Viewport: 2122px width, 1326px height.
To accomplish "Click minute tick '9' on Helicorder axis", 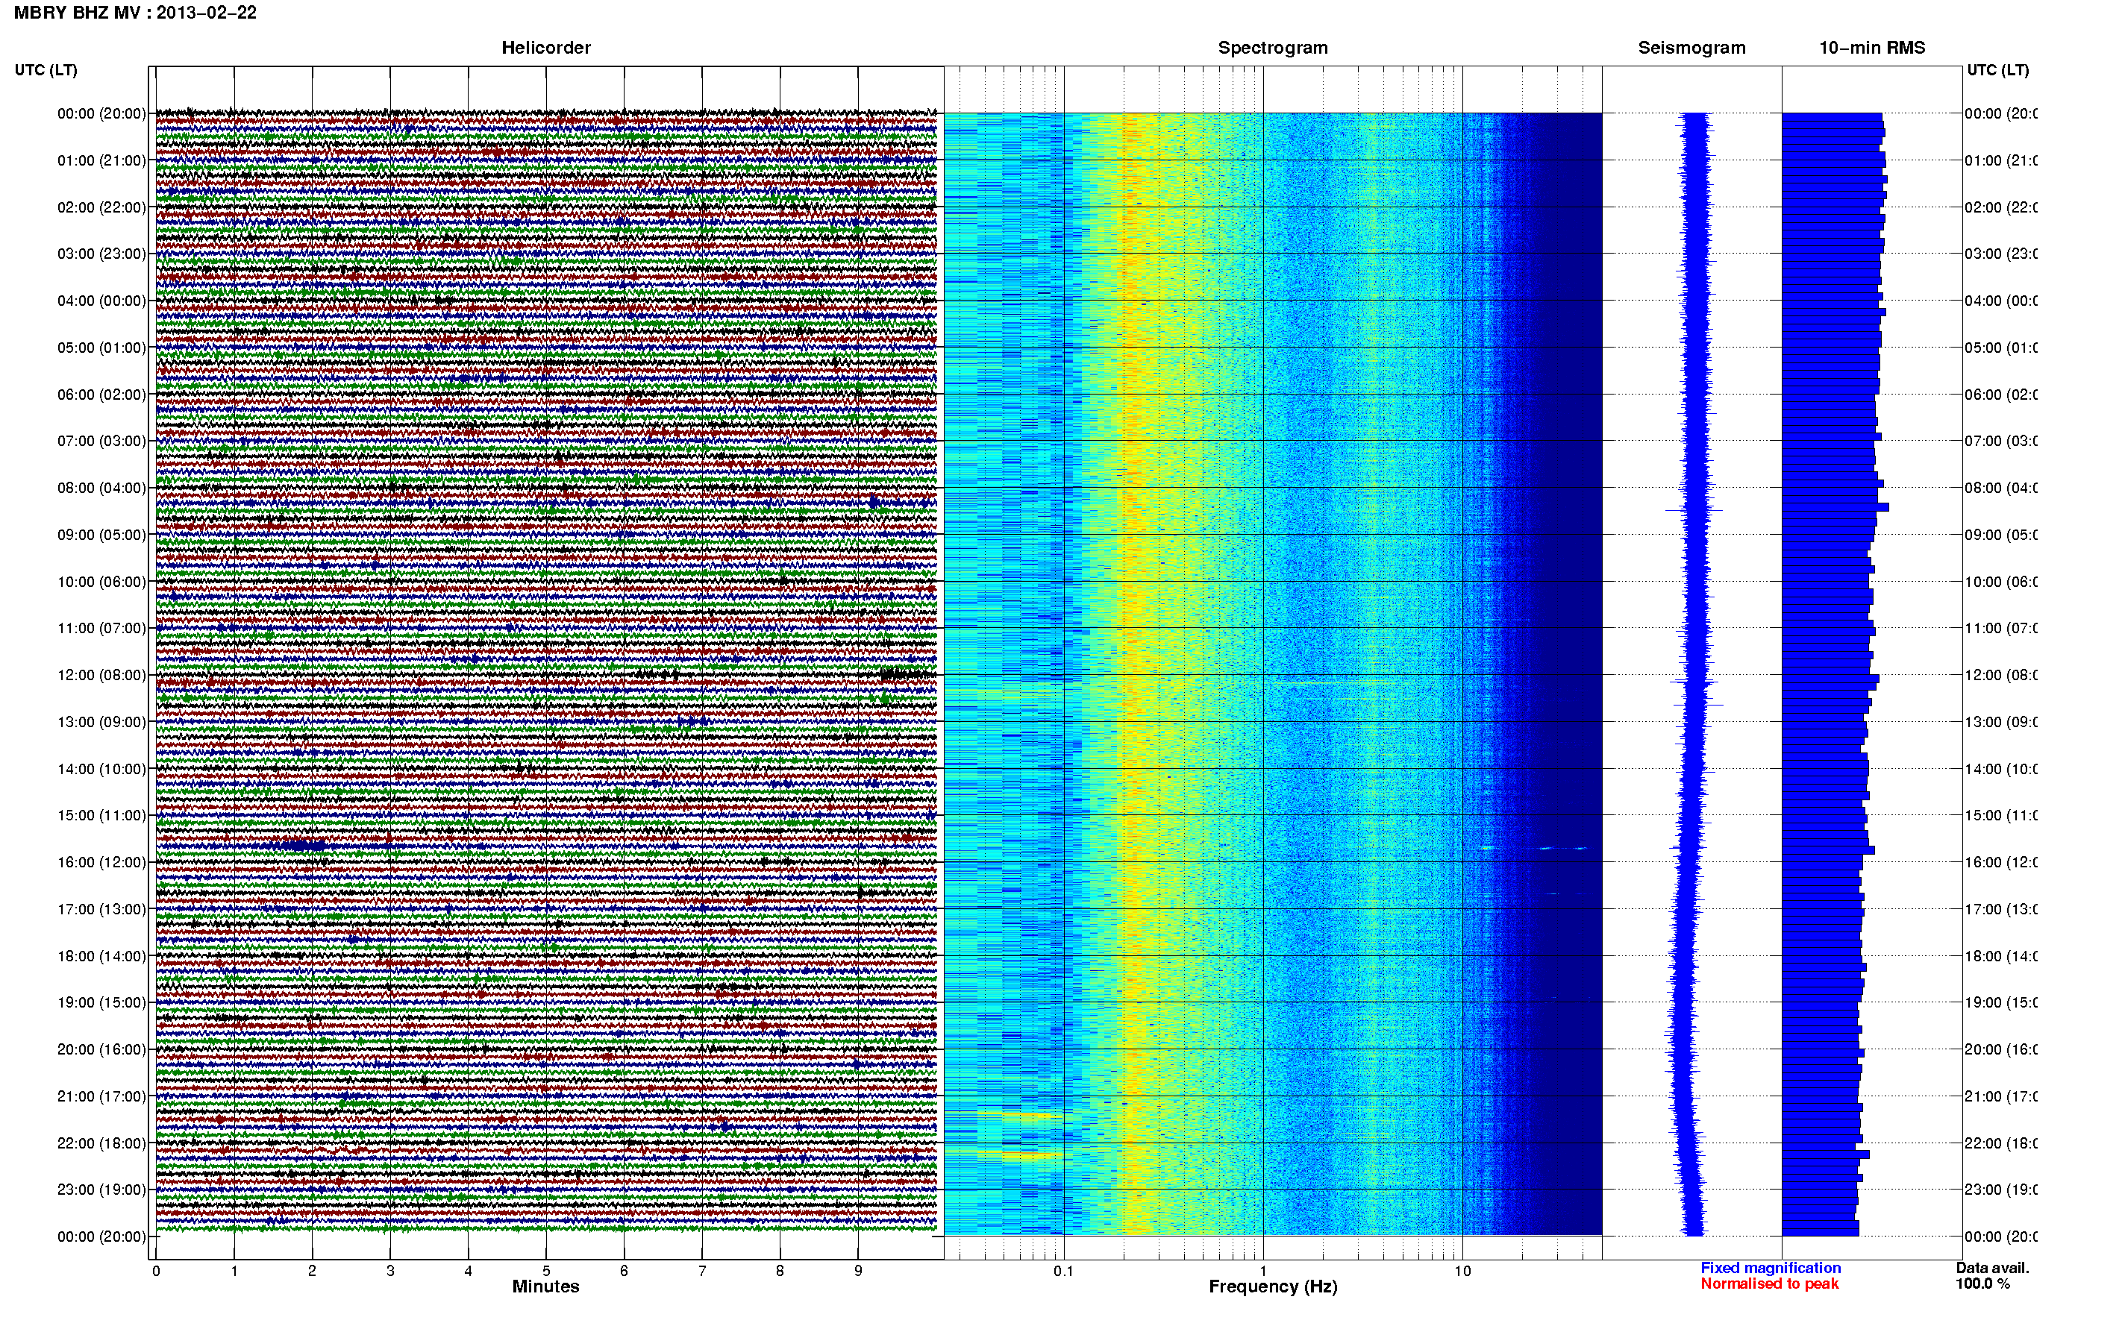I will 858,1271.
